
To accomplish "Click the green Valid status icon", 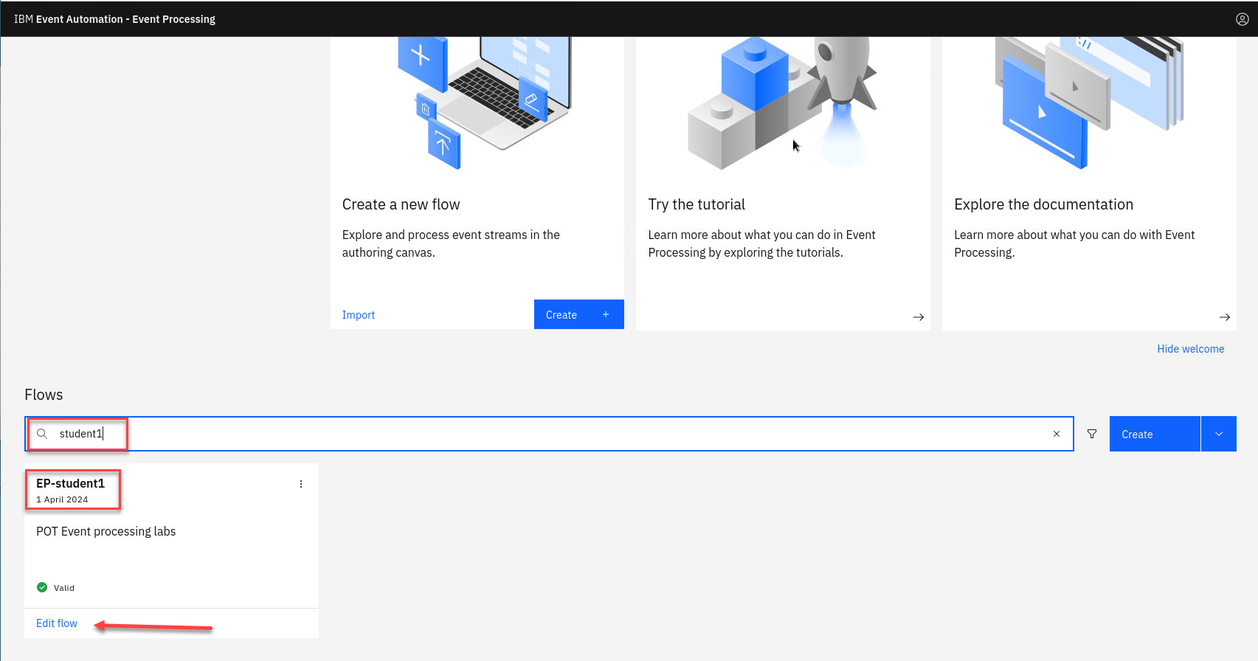I will pos(42,587).
